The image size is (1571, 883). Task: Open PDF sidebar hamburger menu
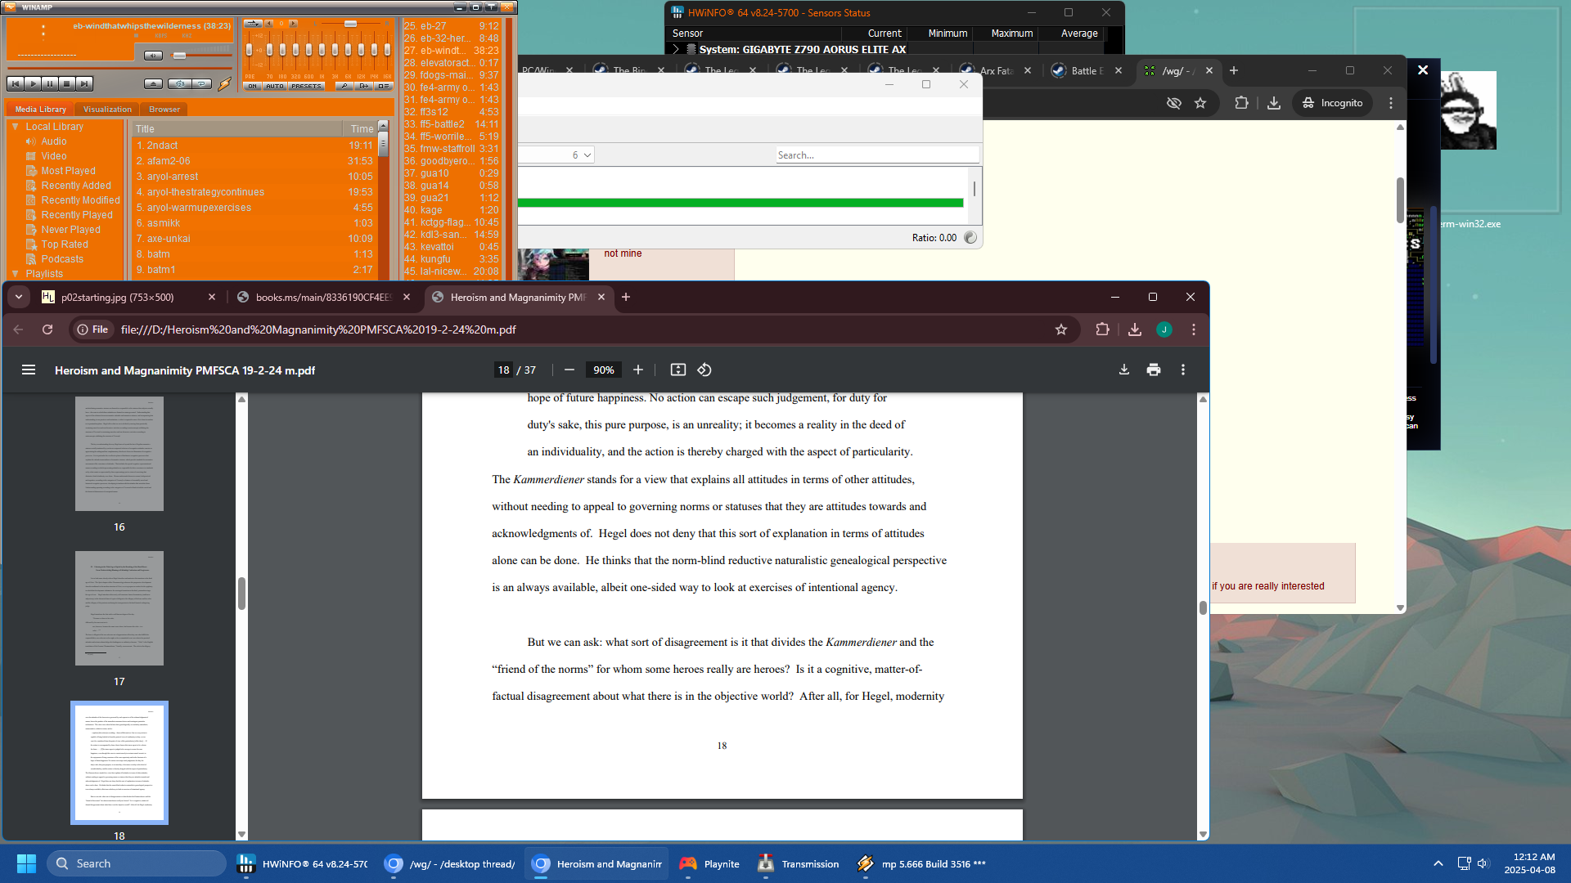pyautogui.click(x=29, y=370)
